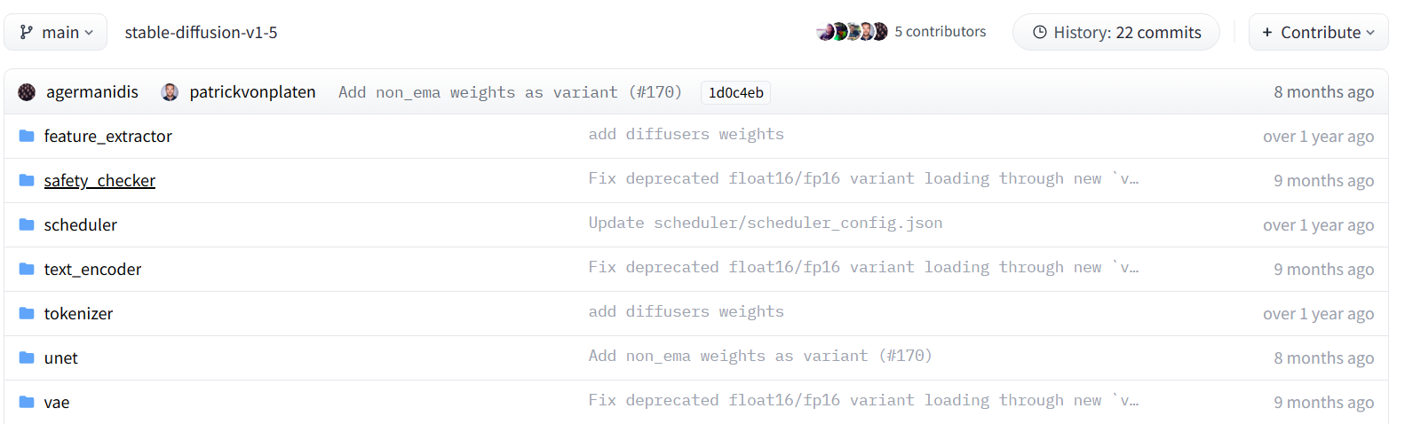Expand the Contribute dropdown
This screenshot has height=424, width=1405.
click(x=1318, y=32)
